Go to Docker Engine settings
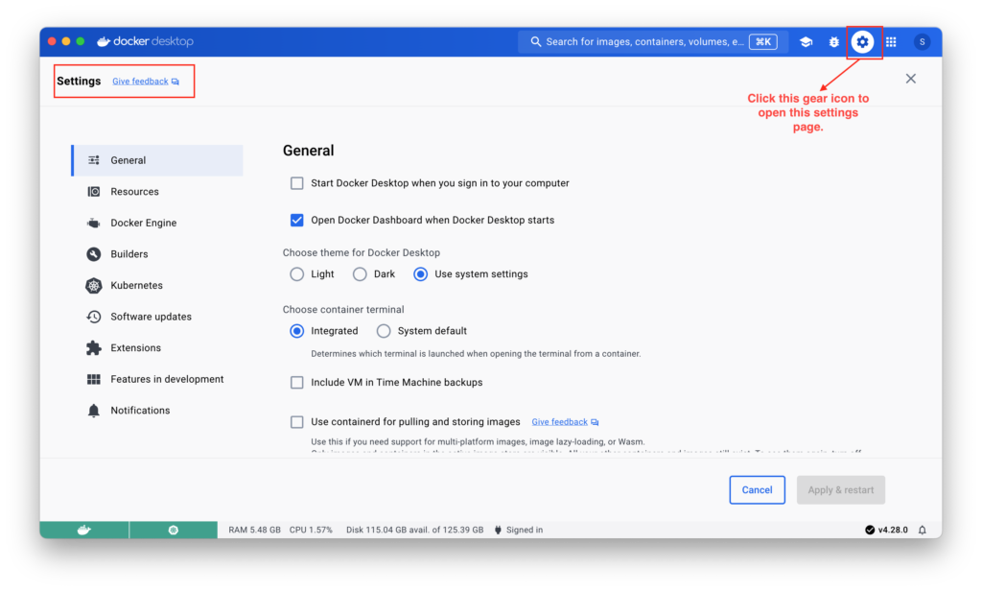Viewport: 982px width, 591px height. pos(143,224)
